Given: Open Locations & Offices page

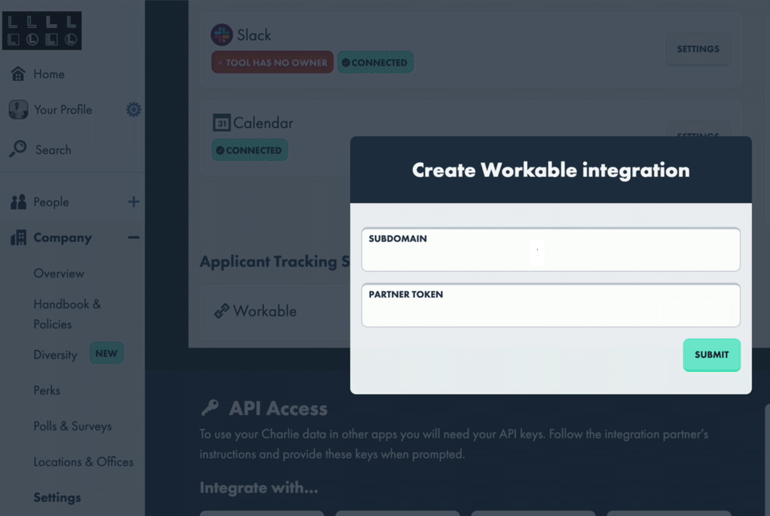Looking at the screenshot, I should 83,462.
